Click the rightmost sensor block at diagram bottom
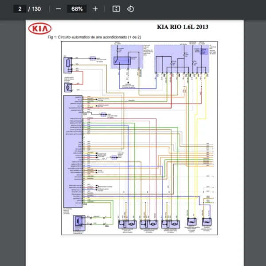The width and height of the screenshot is (266, 266). tap(207, 222)
